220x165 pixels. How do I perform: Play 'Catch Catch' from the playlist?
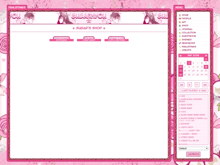point(187,127)
